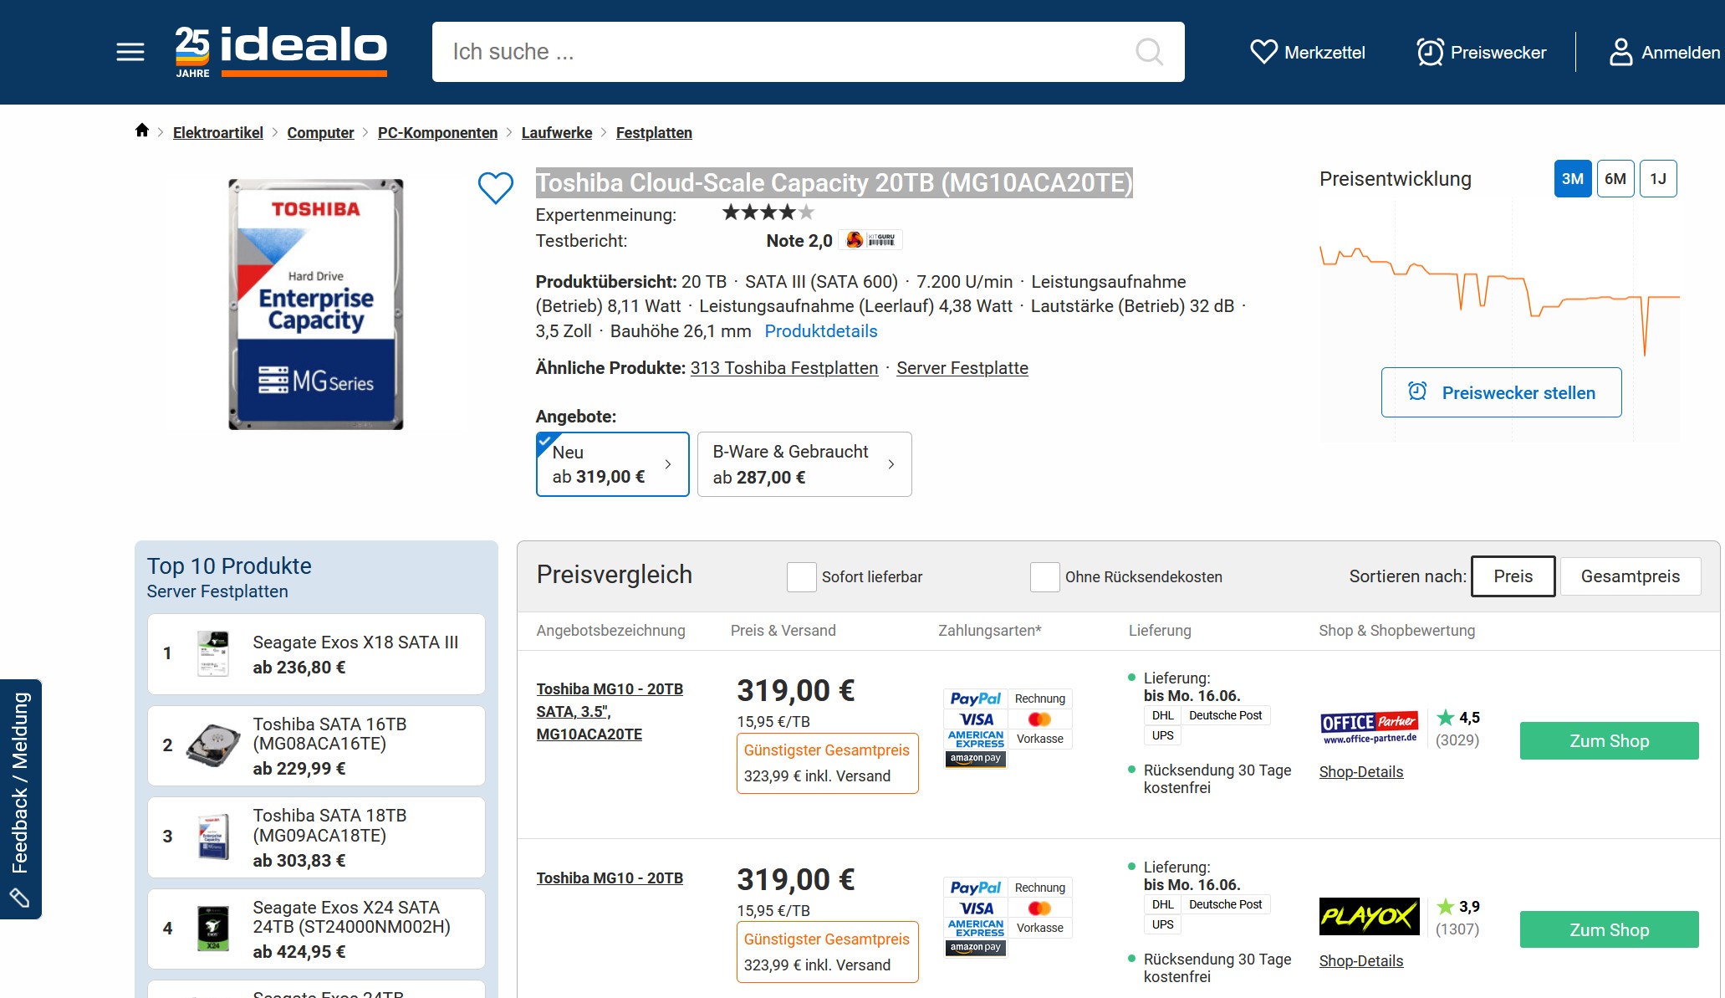1725x998 pixels.
Task: Open the Produktdetails link
Action: pyautogui.click(x=821, y=331)
